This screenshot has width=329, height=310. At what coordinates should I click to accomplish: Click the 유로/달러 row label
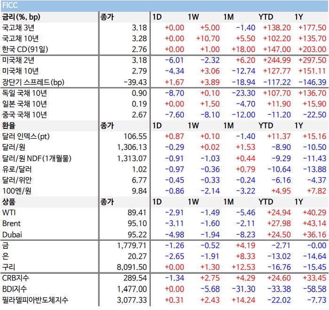[17, 169]
